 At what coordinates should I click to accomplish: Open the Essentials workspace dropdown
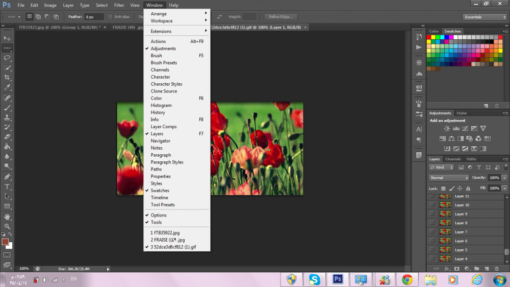pos(485,17)
